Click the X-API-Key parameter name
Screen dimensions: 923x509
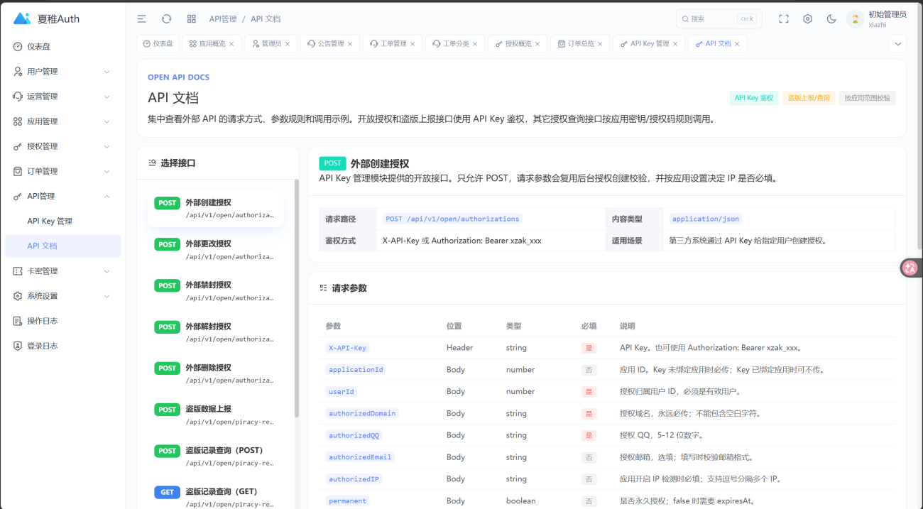click(x=347, y=348)
